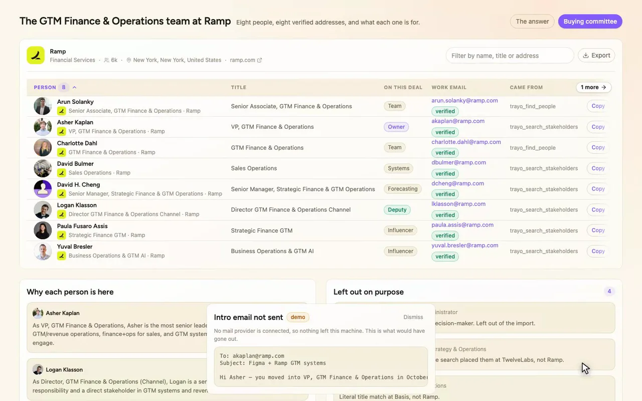Switch to the Buying committee tab
Screen dimensions: 642x401
[590, 22]
